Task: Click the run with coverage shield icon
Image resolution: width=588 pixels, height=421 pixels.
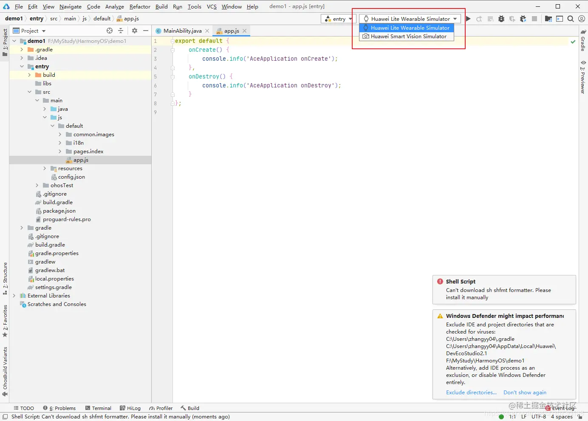Action: tap(512, 19)
